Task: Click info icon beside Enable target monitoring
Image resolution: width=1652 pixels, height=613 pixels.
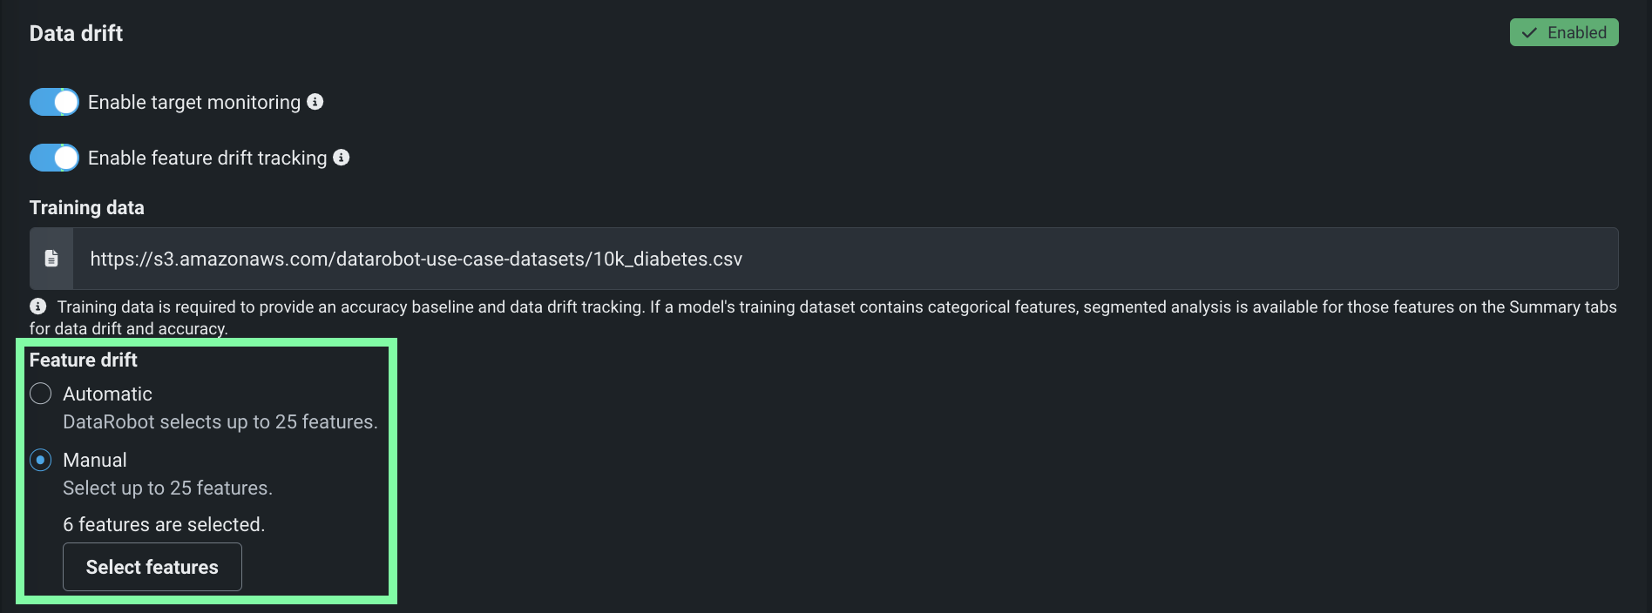Action: (315, 102)
